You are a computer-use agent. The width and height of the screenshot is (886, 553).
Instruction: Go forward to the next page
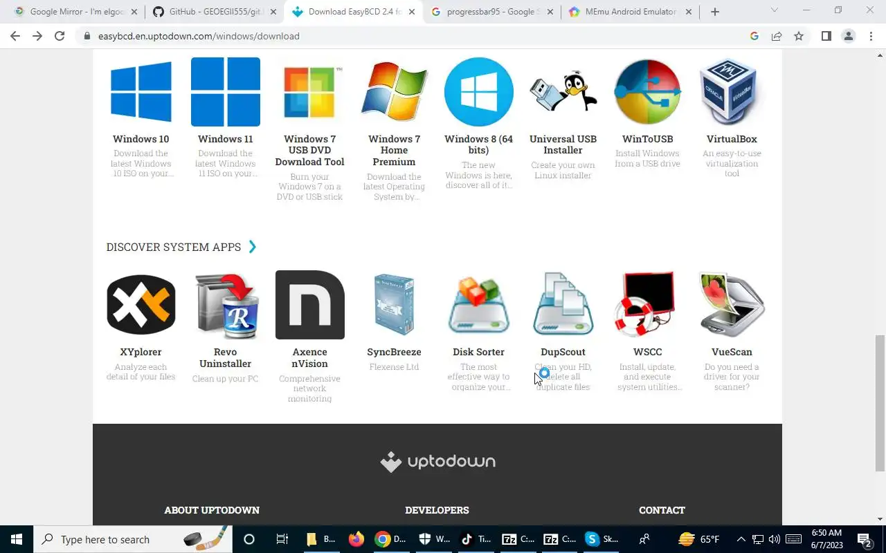click(x=37, y=36)
